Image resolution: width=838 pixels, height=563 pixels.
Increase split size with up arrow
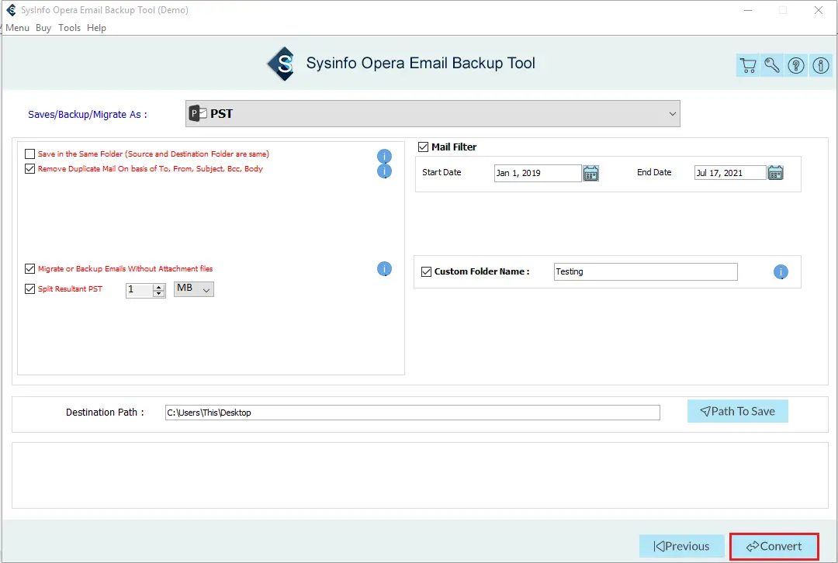pyautogui.click(x=159, y=286)
